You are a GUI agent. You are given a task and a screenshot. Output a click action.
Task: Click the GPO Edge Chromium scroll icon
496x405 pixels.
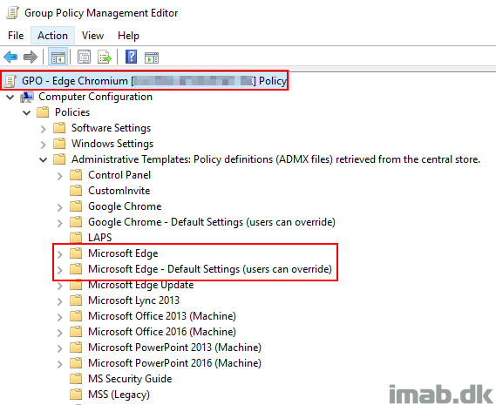point(10,81)
